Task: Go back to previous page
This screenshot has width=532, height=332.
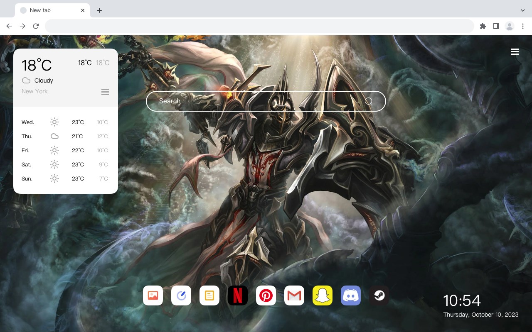Action: [x=9, y=26]
